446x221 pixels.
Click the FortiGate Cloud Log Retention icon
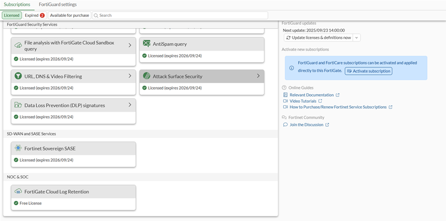coord(18,192)
